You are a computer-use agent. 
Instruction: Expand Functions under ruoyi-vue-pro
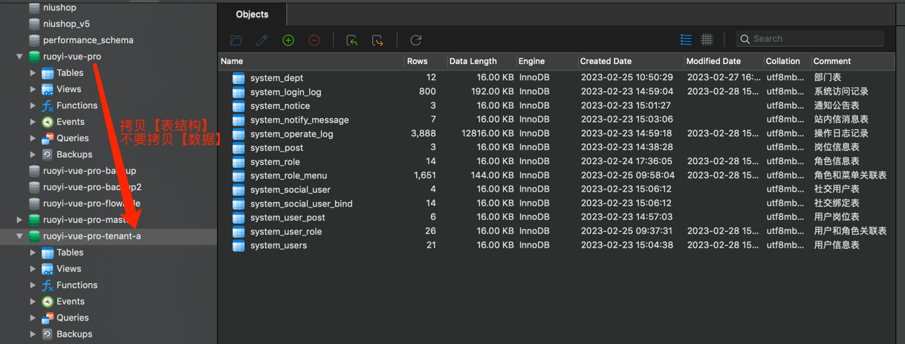coord(33,106)
